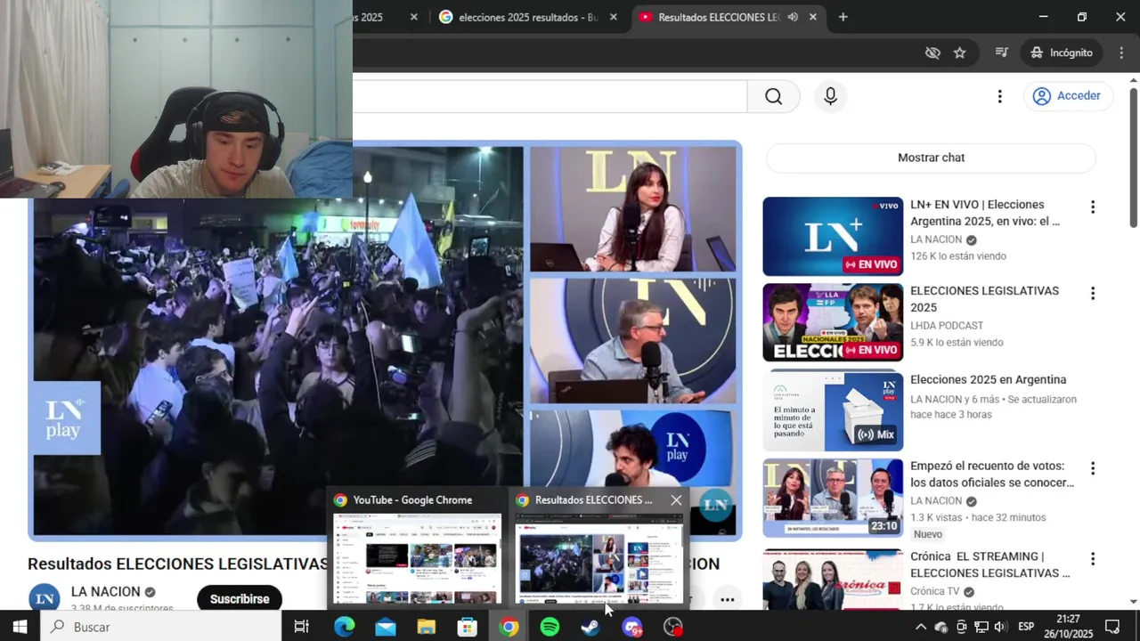This screenshot has height=641, width=1140.
Task: Open Chrome three-dot menu
Action: point(1121,53)
